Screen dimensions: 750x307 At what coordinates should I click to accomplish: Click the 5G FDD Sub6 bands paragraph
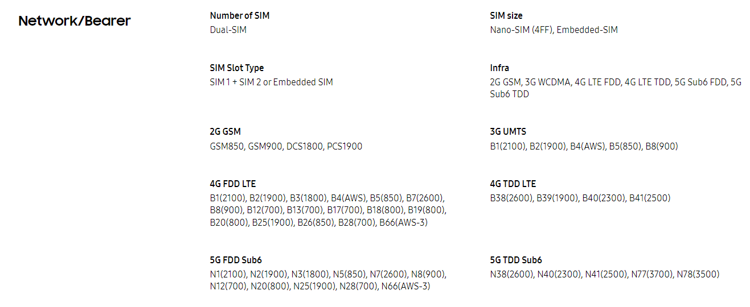[x=329, y=280]
